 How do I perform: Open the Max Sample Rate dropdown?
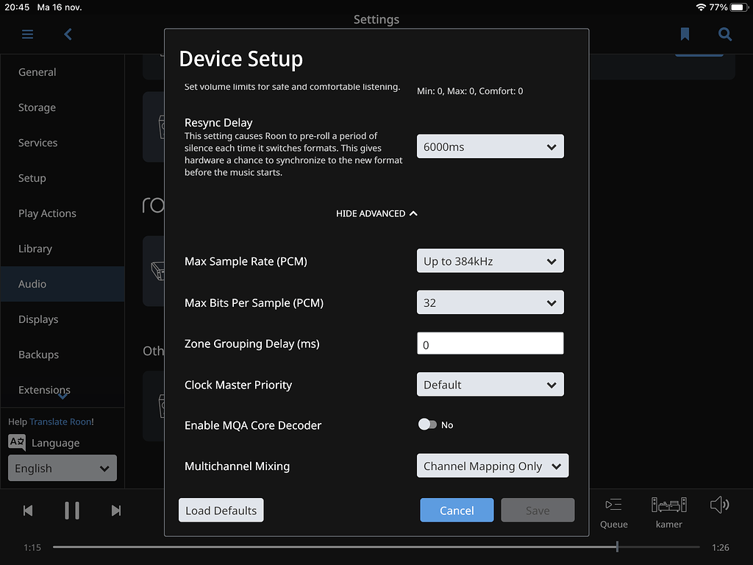tap(490, 260)
